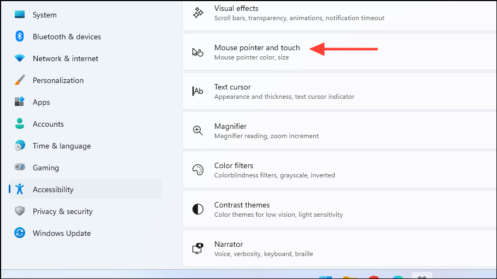This screenshot has width=497, height=279.
Task: Open Time & language settings
Action: pyautogui.click(x=86, y=146)
